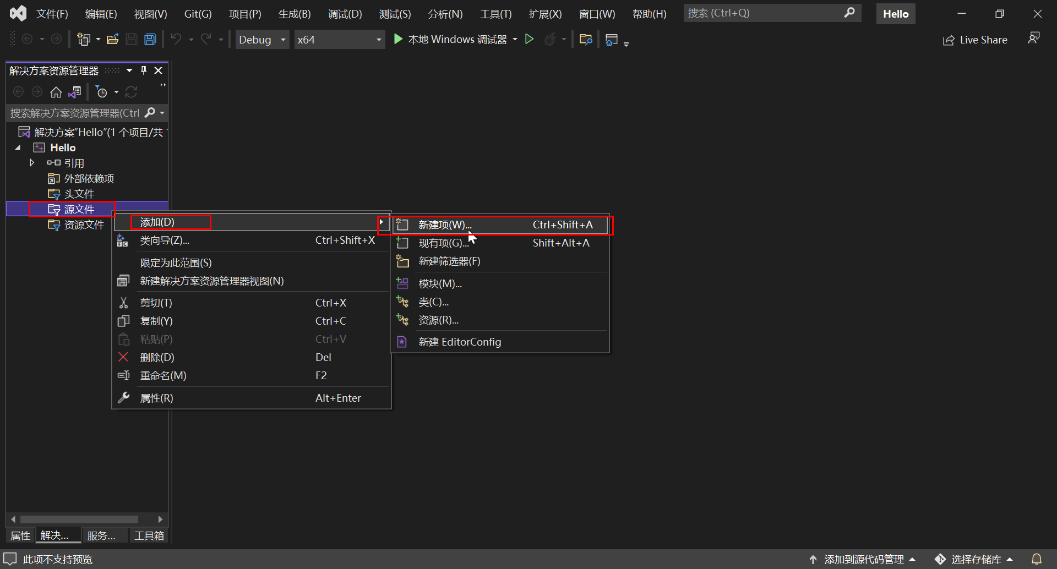Select 新建筛选器(F) in the submenu
Screen dimensions: 1057x569
pos(500,261)
